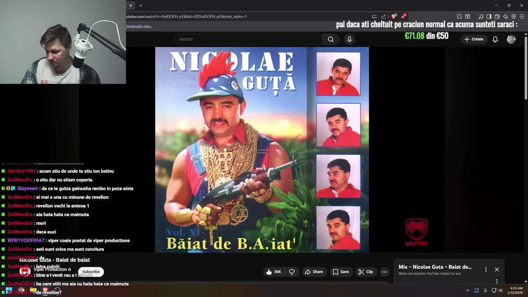Click the Create button
This screenshot has width=528, height=297.
pos(474,39)
